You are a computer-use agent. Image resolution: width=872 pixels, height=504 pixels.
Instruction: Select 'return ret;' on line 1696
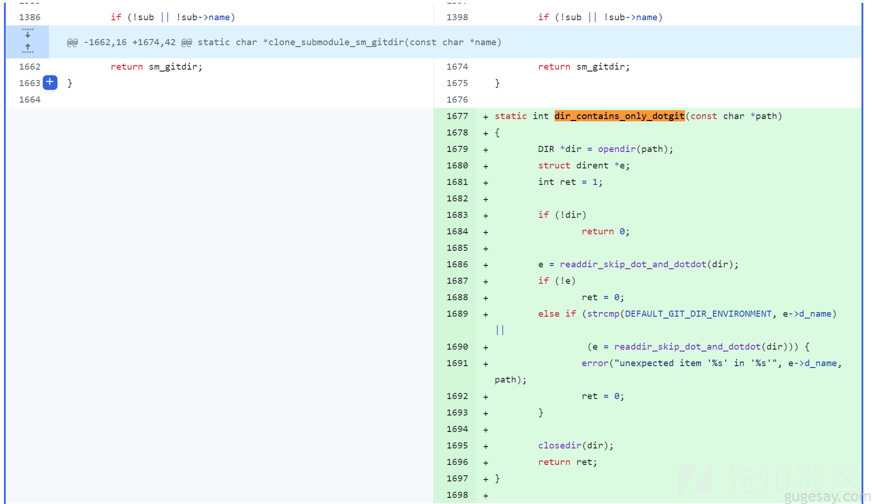567,462
